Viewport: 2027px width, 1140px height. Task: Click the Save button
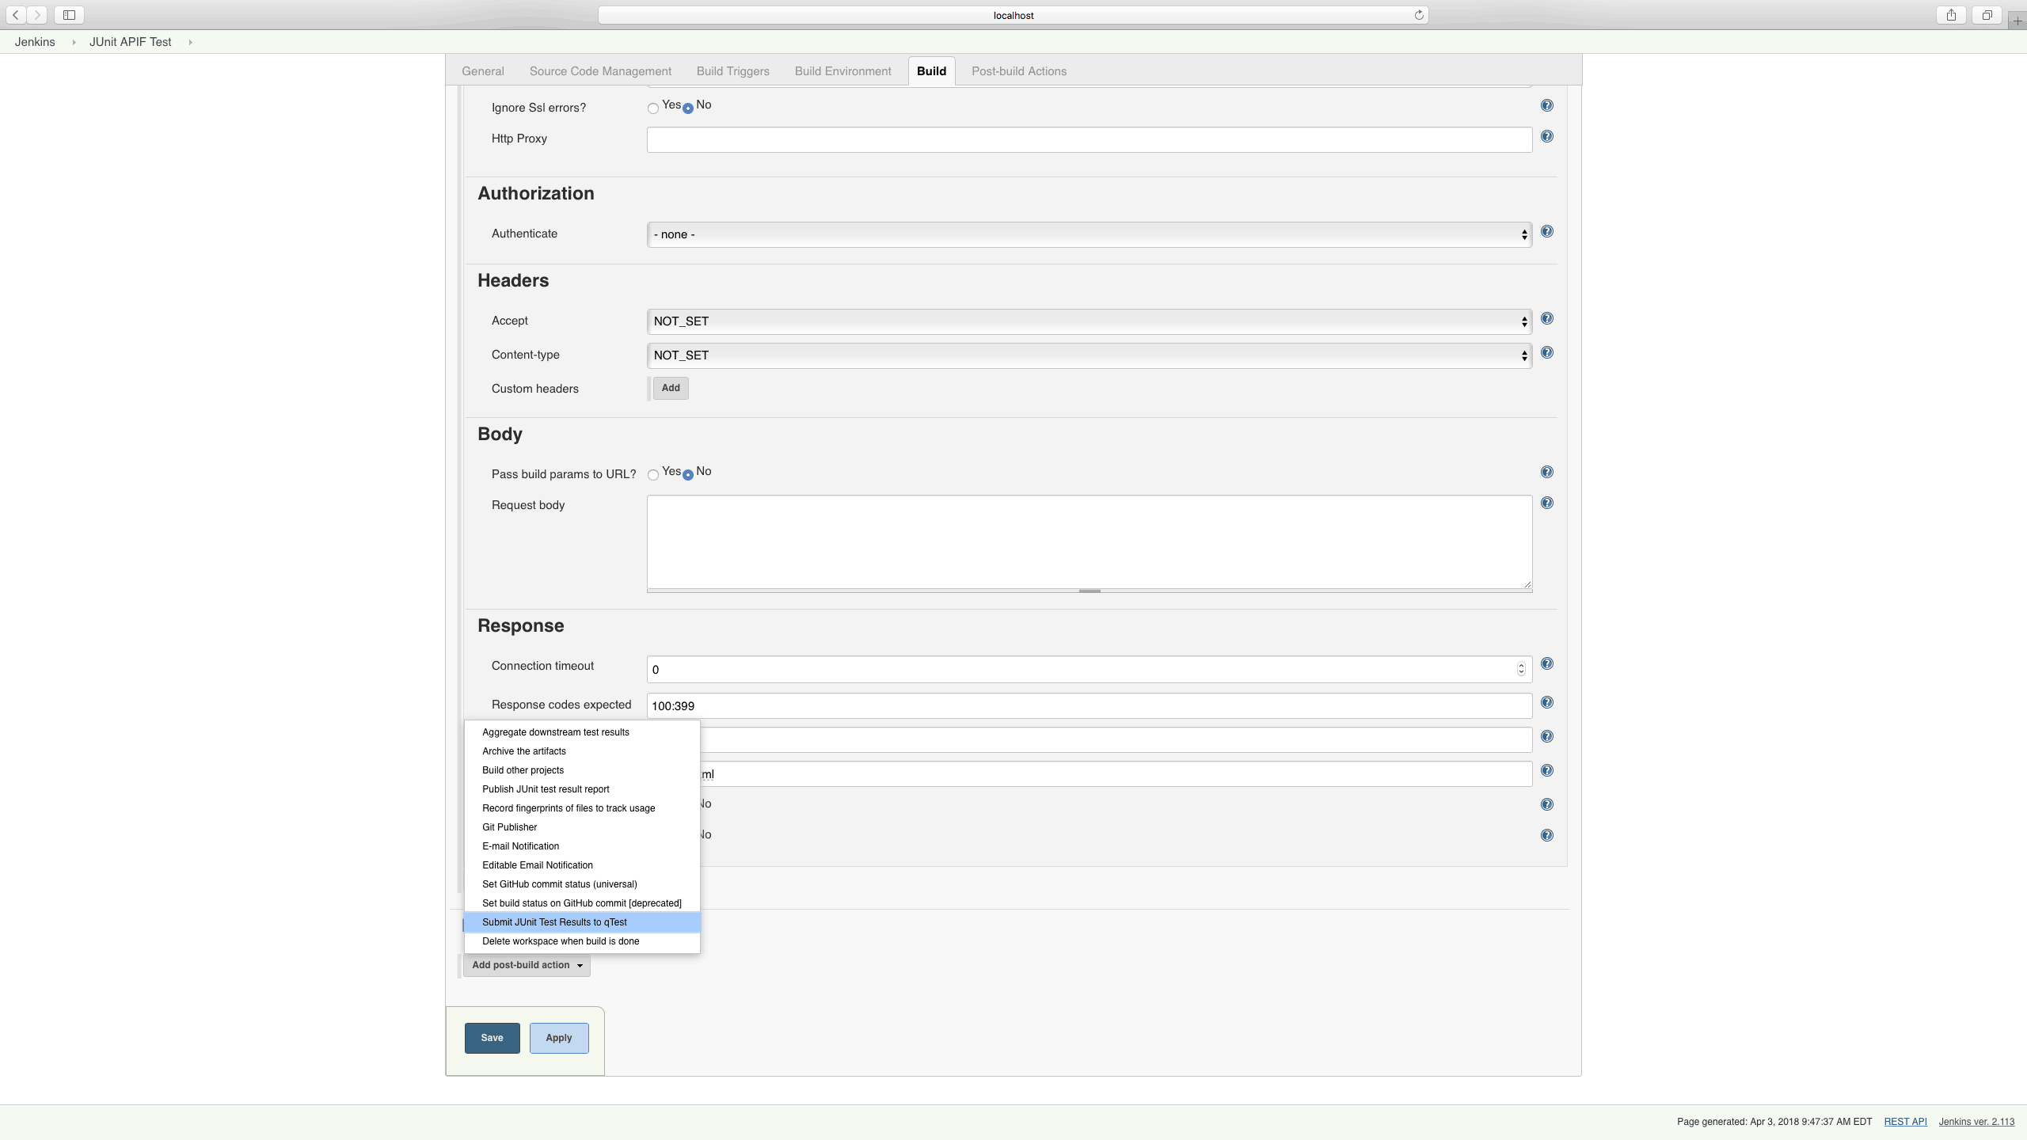click(x=492, y=1038)
